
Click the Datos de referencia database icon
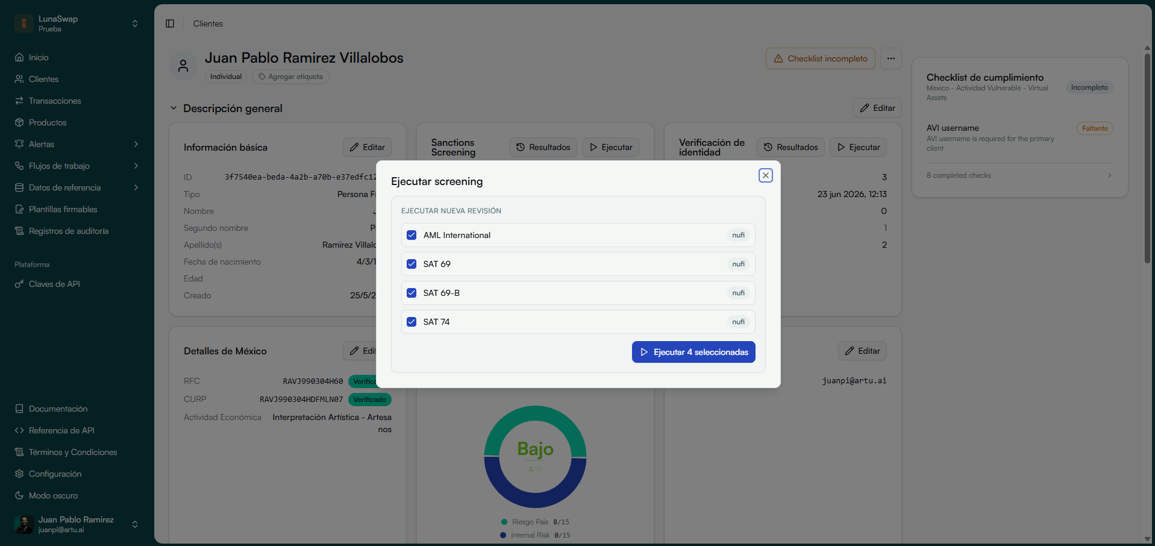(x=19, y=187)
